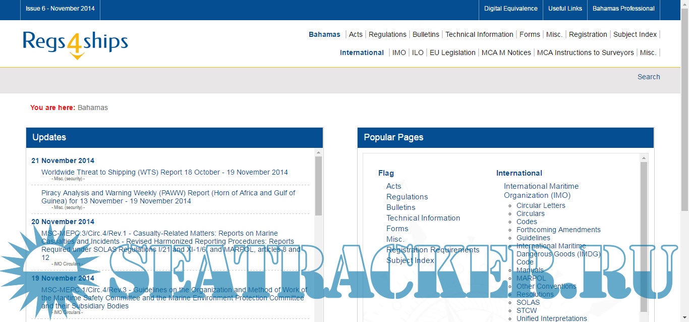Open Technical Information under Flag
The height and width of the screenshot is (322, 689).
[423, 218]
